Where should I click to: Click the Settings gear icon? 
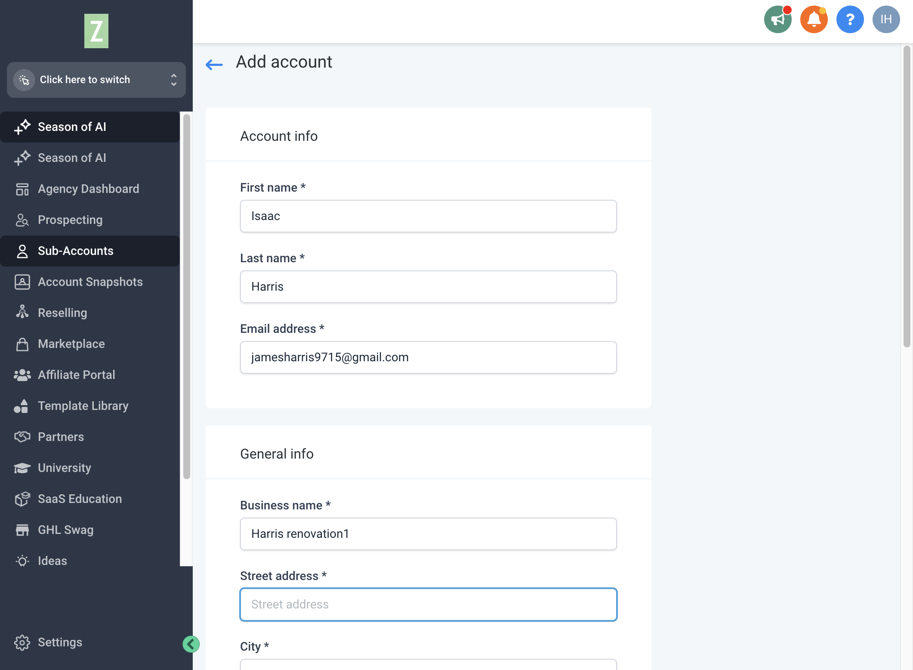point(22,642)
